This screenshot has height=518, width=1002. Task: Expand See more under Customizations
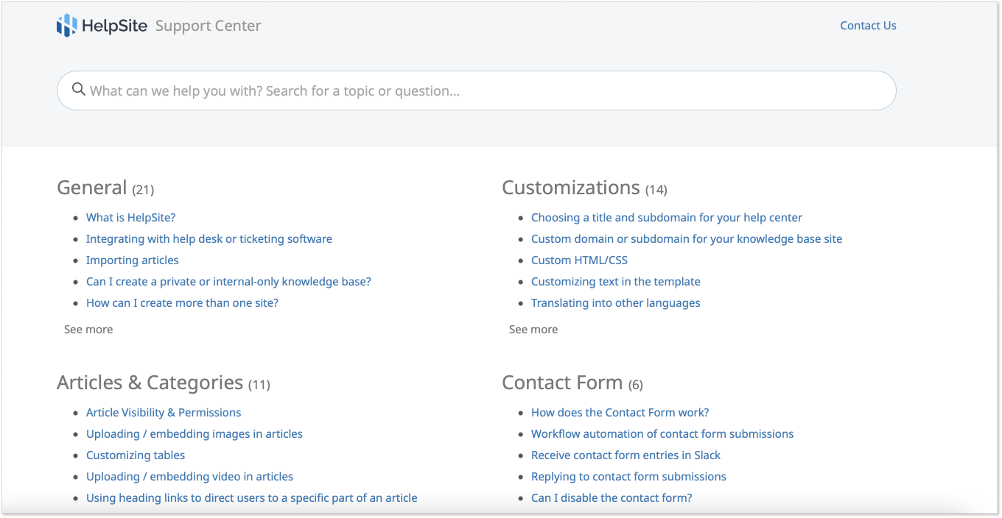(533, 330)
